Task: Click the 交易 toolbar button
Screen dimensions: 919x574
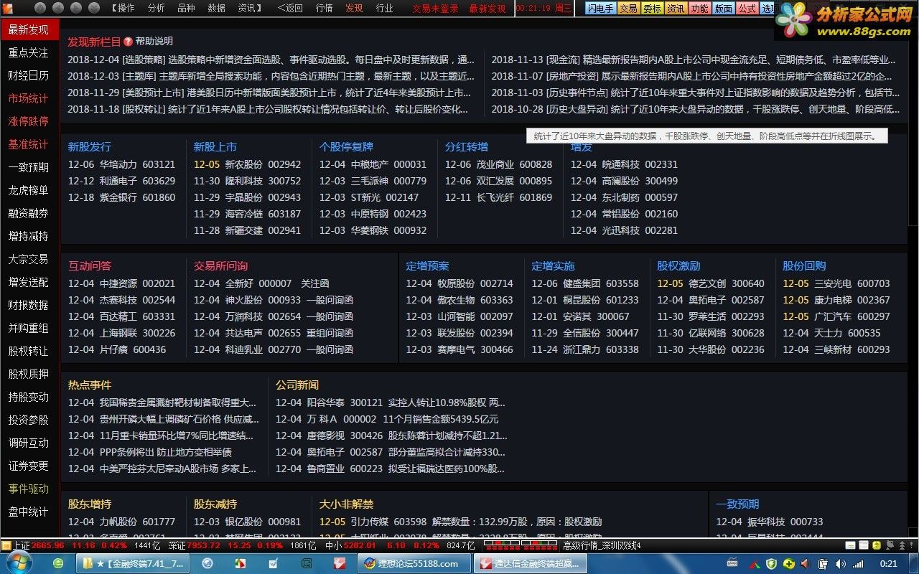Action: (x=628, y=9)
